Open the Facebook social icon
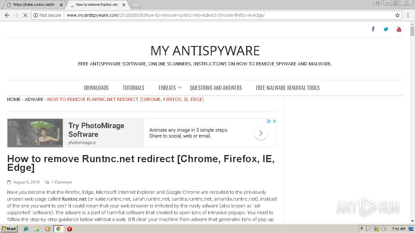Screen dimensions: 415x233 [373, 29]
